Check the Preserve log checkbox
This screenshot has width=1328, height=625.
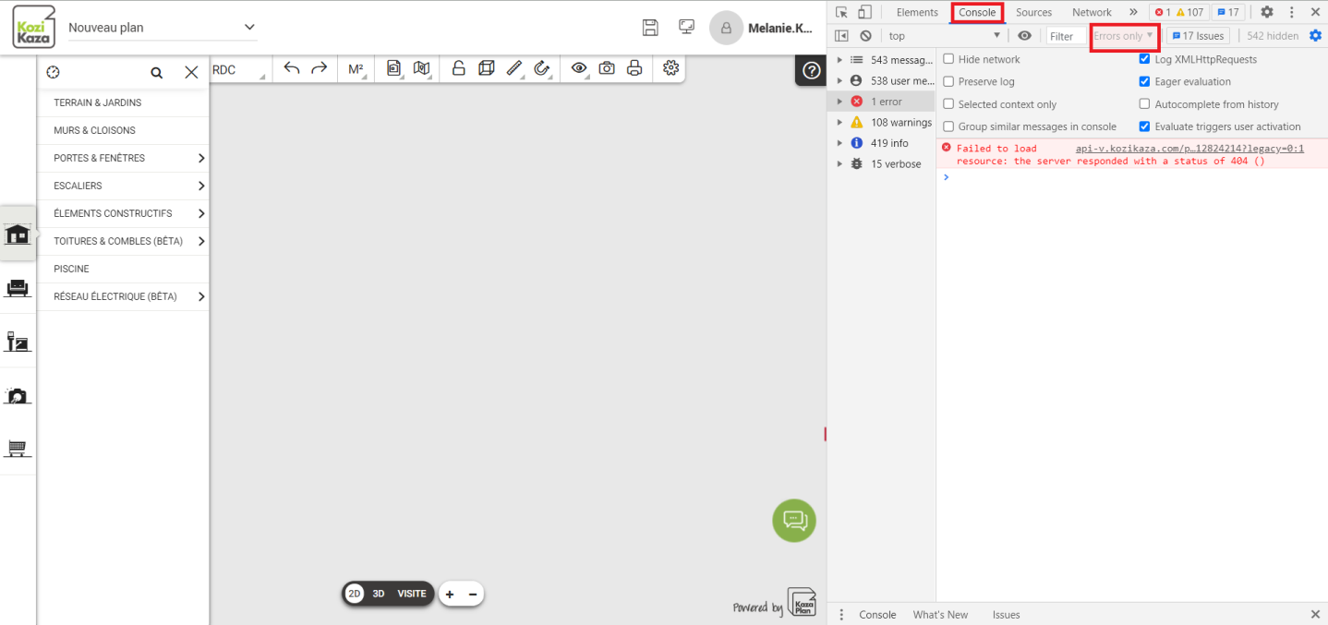948,81
